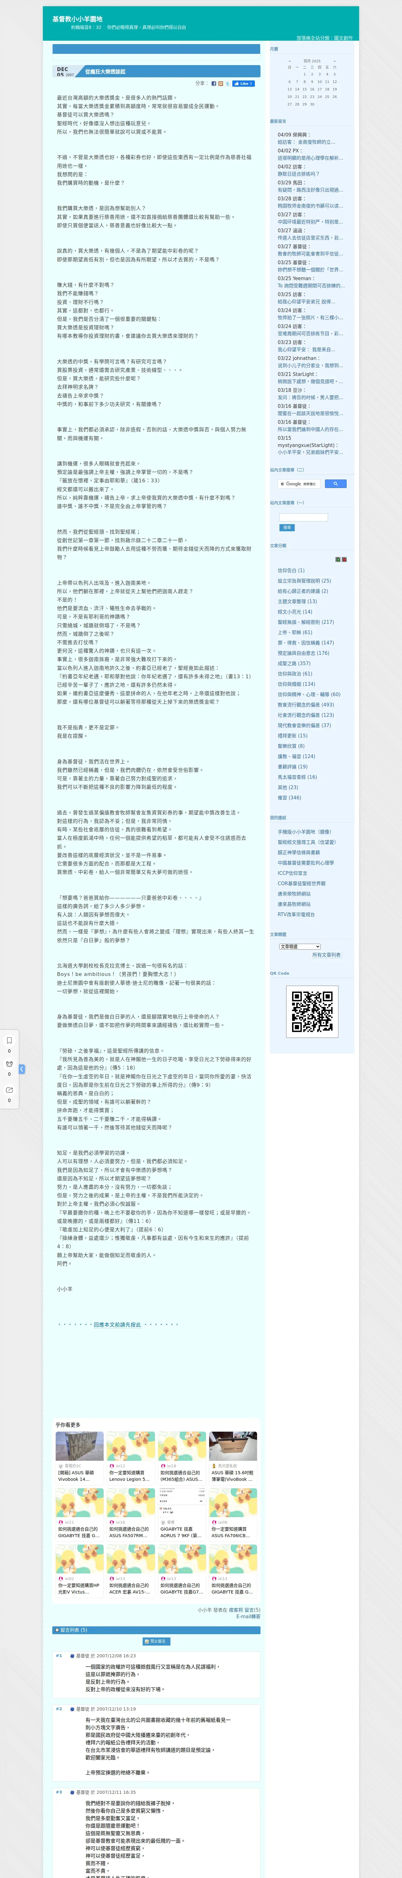Open category 成聖之路 (357)

294,664
